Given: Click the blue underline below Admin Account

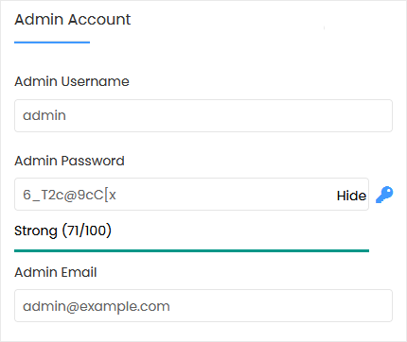Looking at the screenshot, I should [x=52, y=43].
